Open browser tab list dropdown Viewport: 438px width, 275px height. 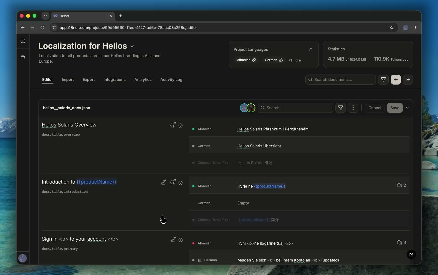(x=45, y=16)
